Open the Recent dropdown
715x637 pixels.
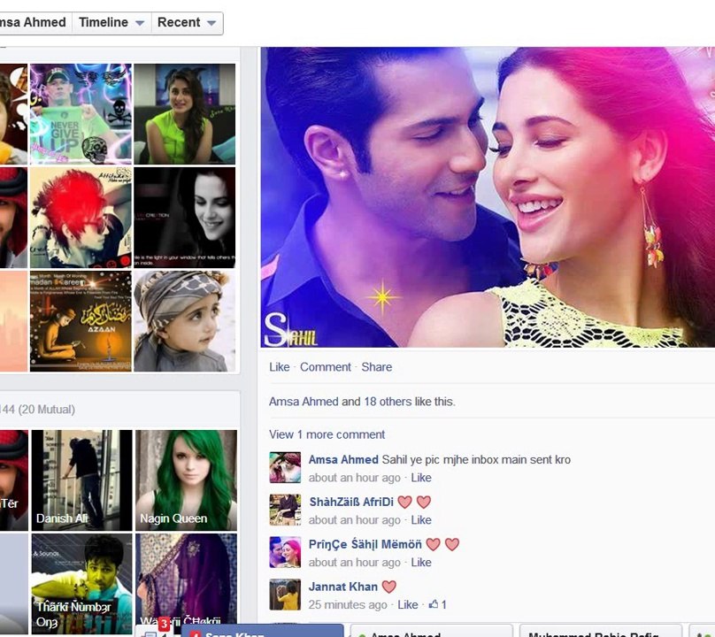187,22
